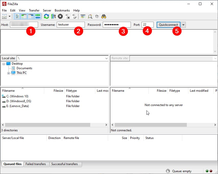Click the local file list horizontal scrollbar
This screenshot has height=174, width=218.
point(48,125)
